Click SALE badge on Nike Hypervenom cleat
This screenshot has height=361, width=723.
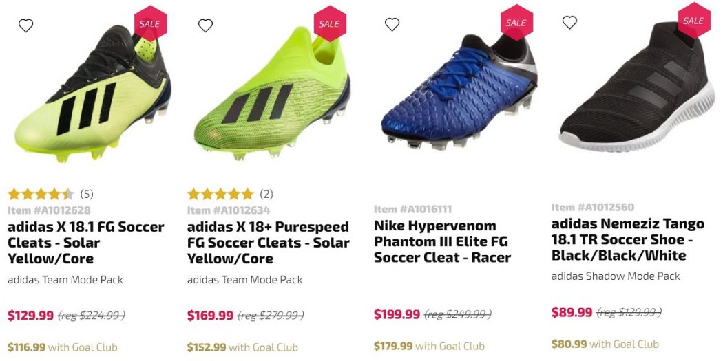pos(516,22)
